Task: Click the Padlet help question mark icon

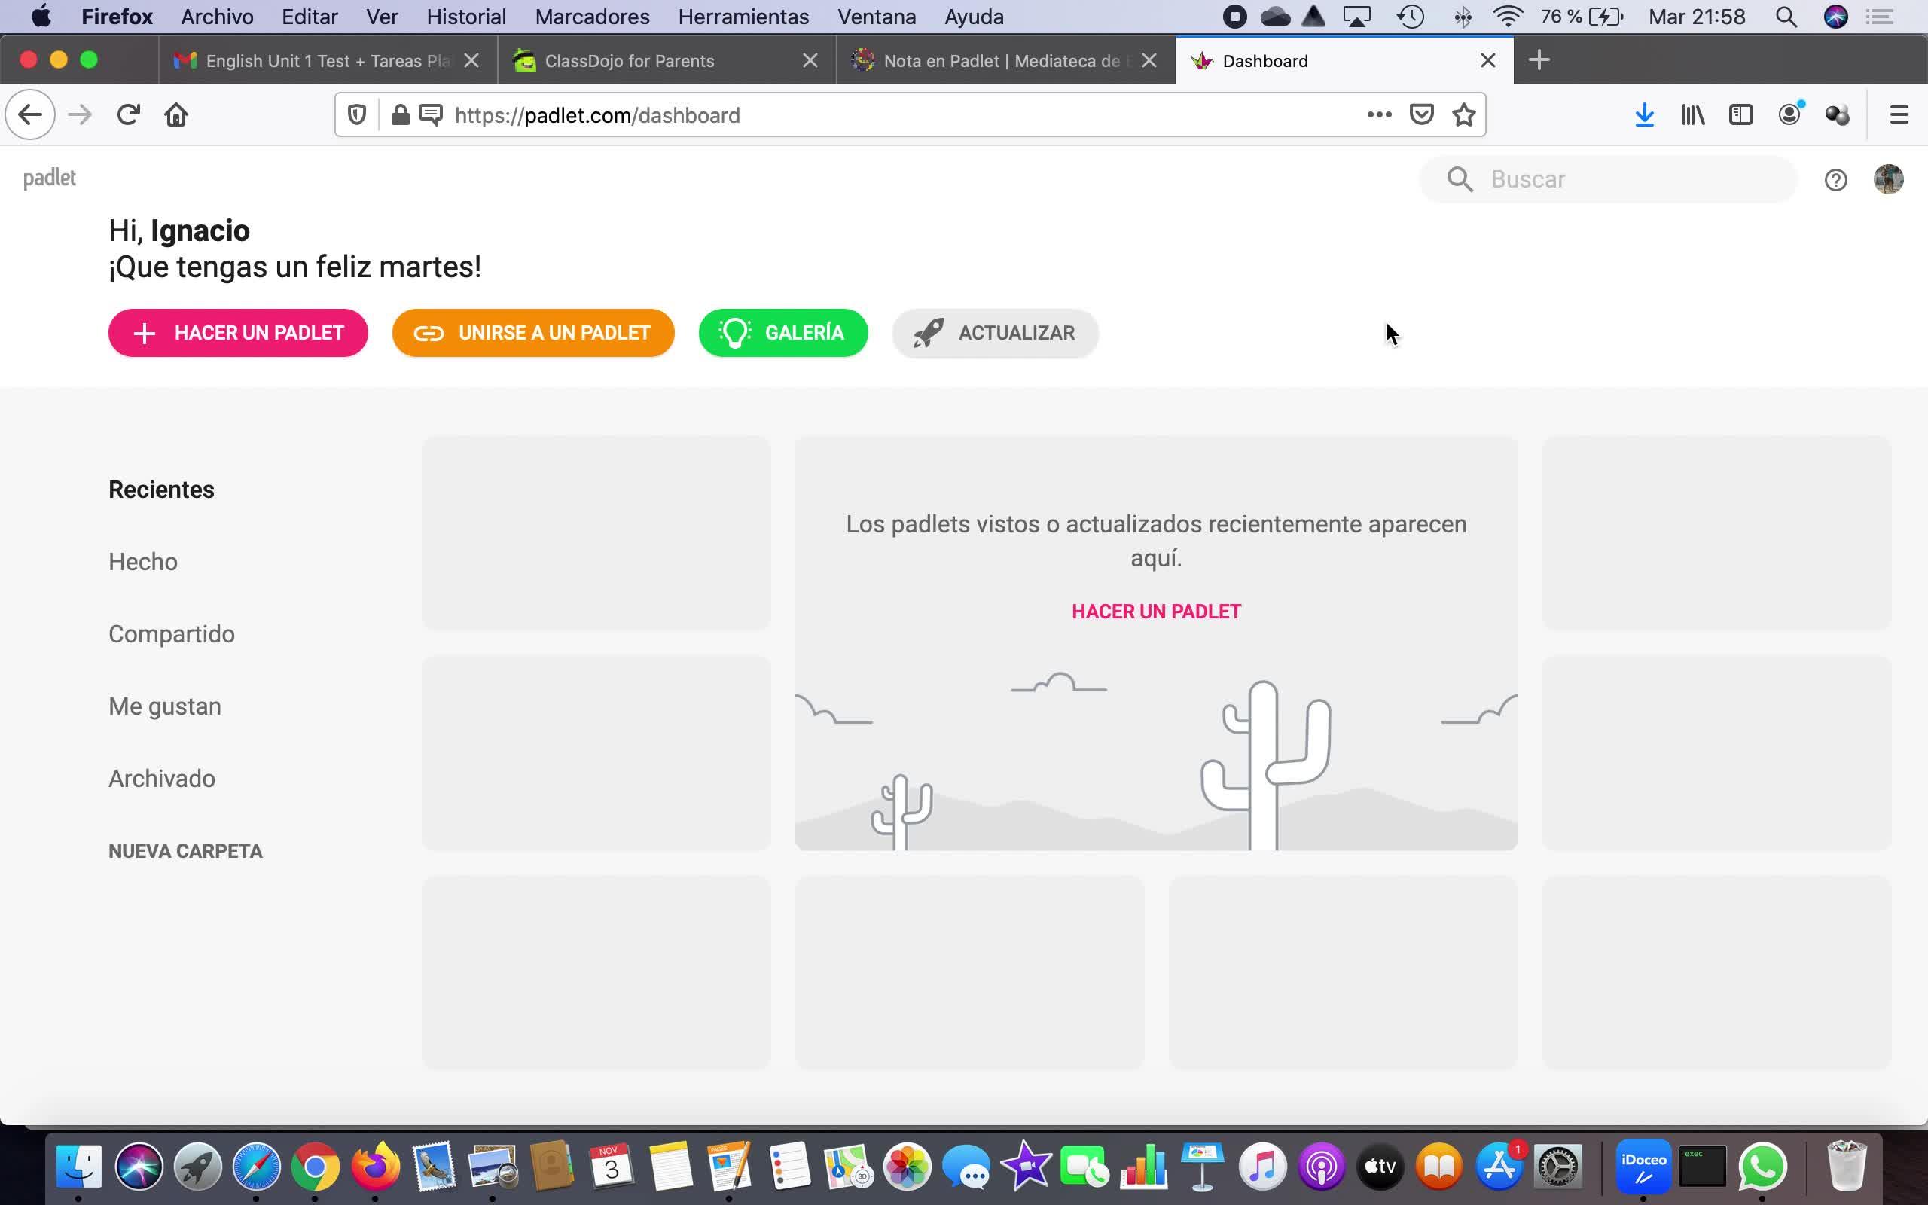Action: [1835, 180]
